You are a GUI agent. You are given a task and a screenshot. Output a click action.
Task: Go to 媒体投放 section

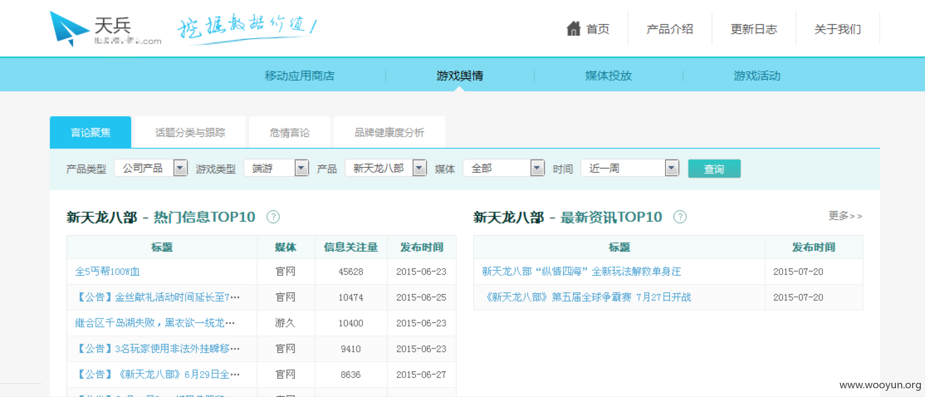click(x=608, y=76)
